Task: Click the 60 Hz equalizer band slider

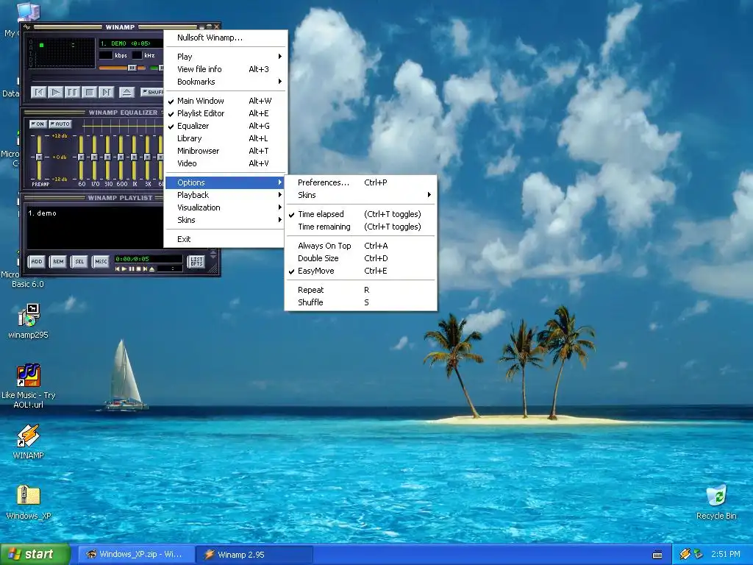Action: [81, 157]
